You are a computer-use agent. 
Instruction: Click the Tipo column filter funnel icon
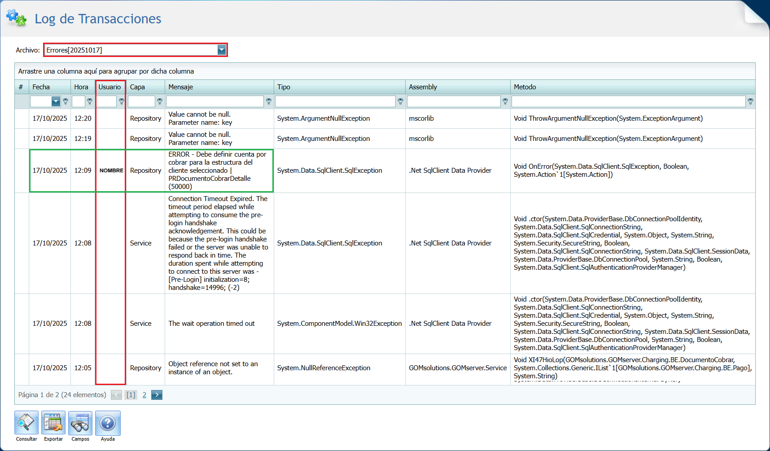401,101
